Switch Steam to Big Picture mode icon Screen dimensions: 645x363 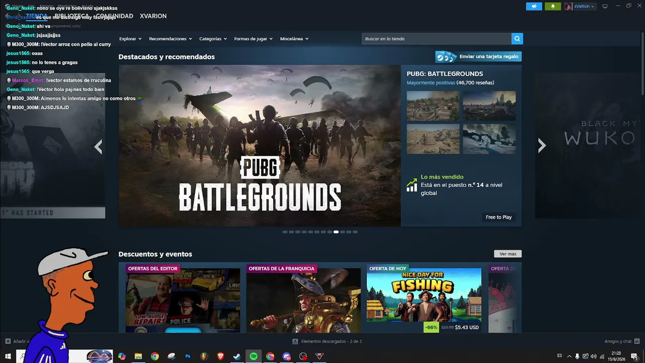click(605, 7)
